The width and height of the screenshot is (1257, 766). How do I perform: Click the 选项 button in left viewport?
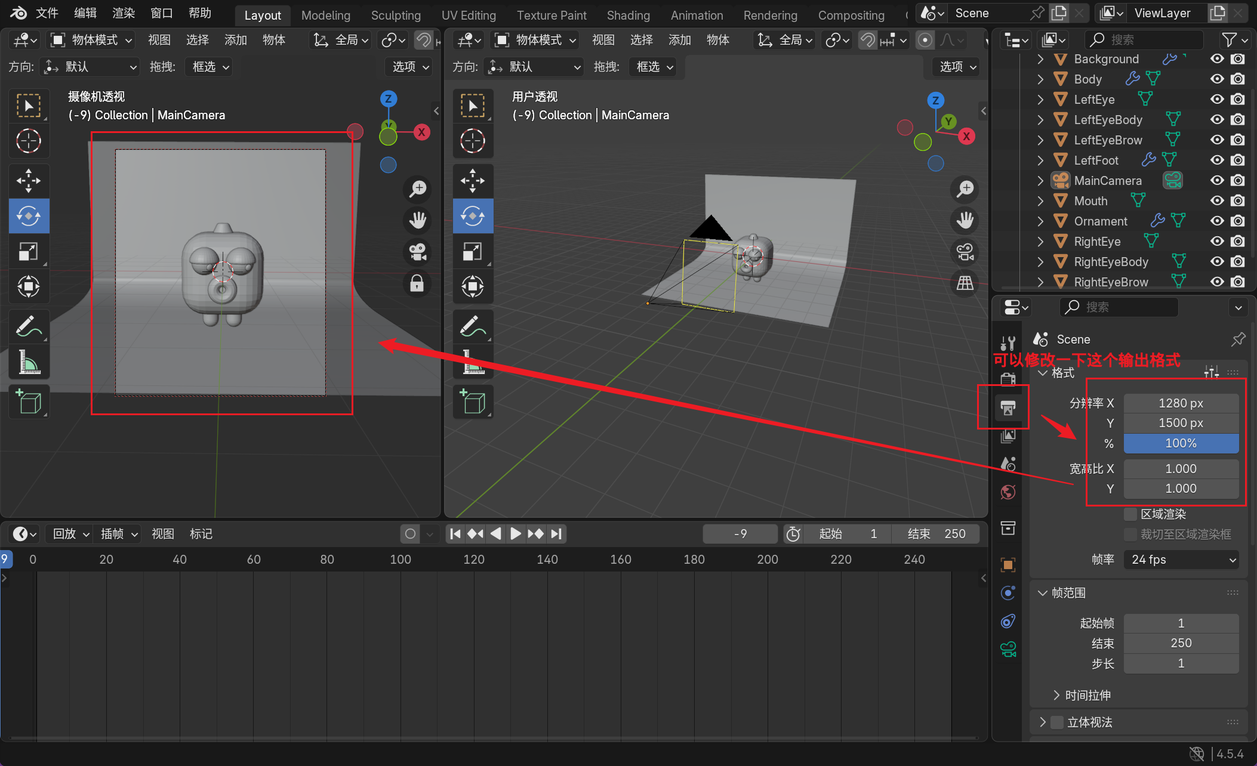(x=411, y=67)
